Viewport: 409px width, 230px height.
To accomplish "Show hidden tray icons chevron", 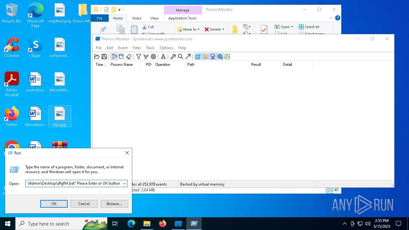I will coord(344,224).
